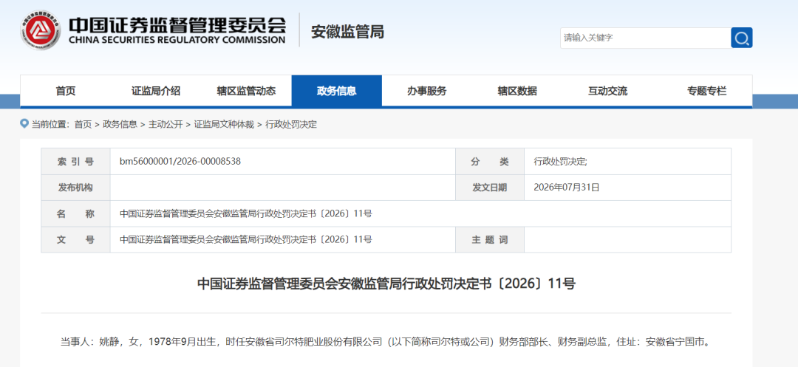
Task: Click the 索引号 label cell
Action: point(76,162)
